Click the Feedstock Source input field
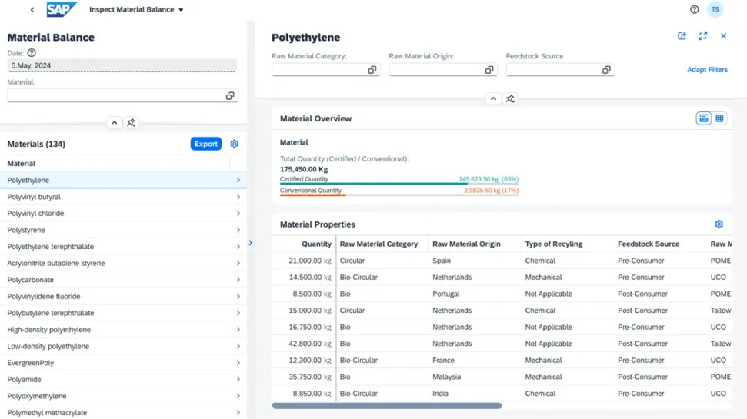Image resolution: width=747 pixels, height=419 pixels. [552, 70]
